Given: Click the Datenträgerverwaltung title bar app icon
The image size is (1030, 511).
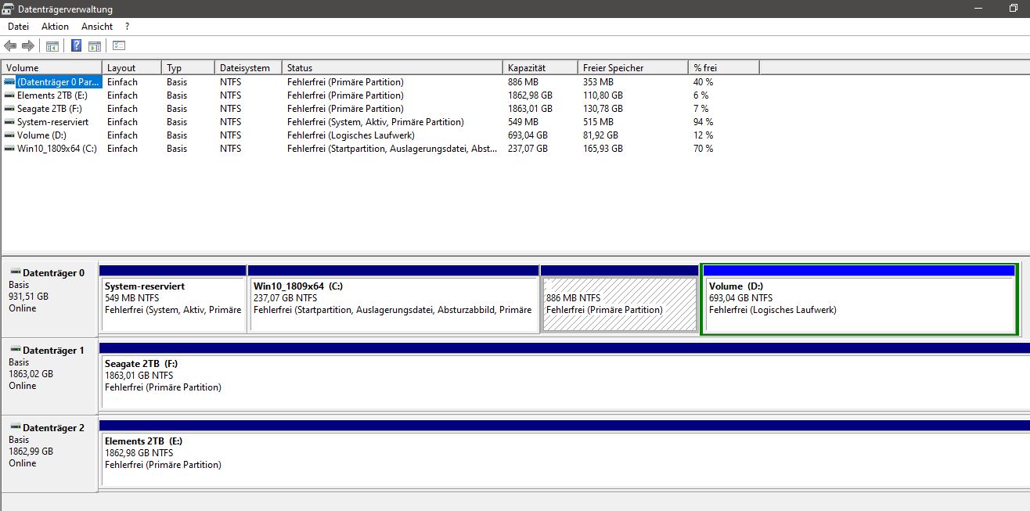Looking at the screenshot, I should 9,9.
